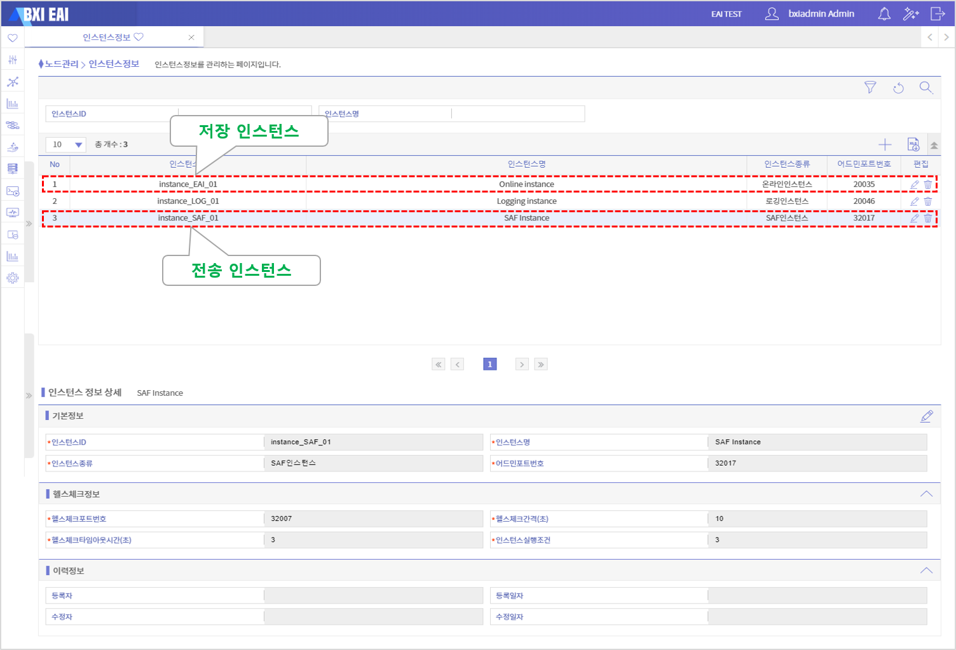Edit the instance_SAF_01 row with pencil
The height and width of the screenshot is (650, 956).
click(x=915, y=218)
